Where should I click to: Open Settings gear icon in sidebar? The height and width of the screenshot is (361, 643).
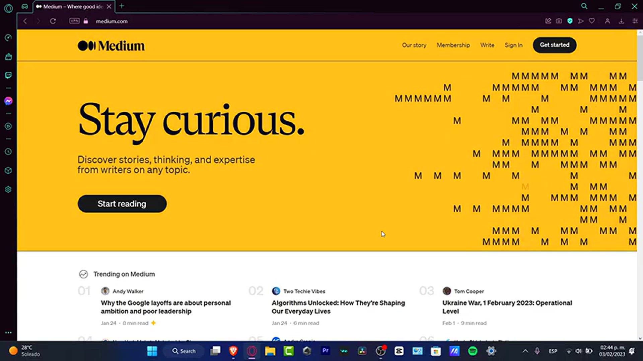(8, 189)
